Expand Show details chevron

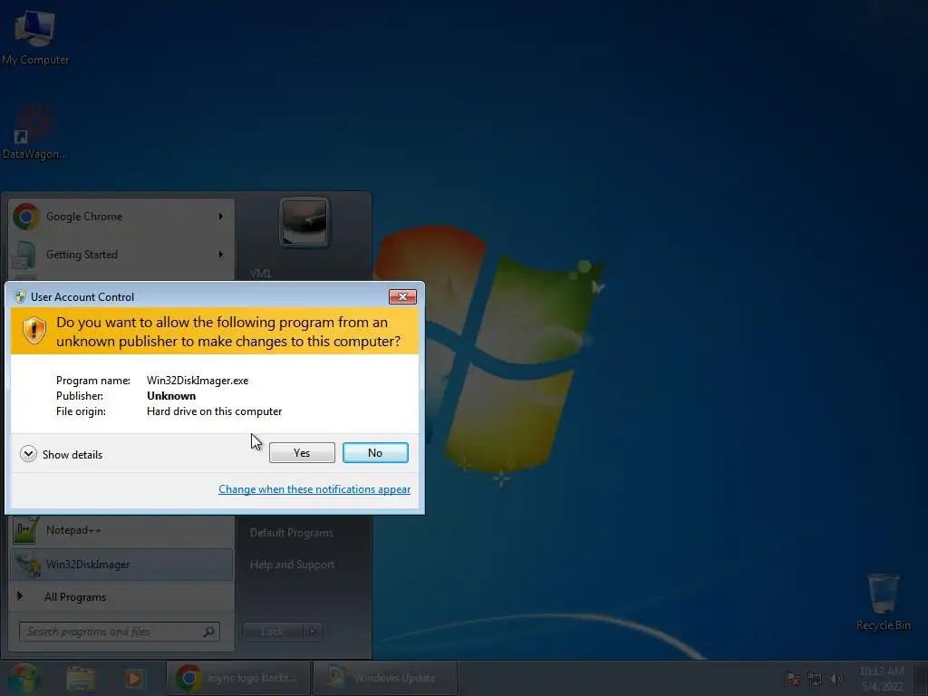(28, 454)
